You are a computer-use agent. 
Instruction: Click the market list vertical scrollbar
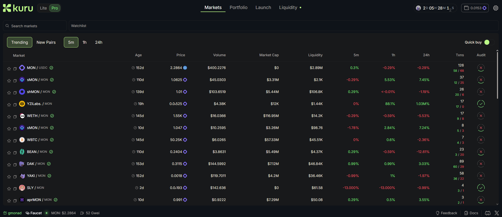coord(497,75)
